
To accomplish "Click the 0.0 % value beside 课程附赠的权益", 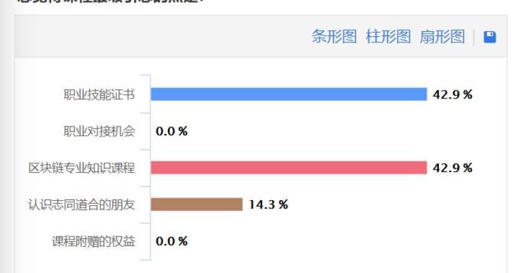I will 171,241.
